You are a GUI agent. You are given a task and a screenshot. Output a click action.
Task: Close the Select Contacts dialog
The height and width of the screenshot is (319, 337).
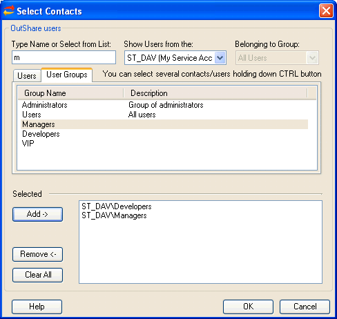pyautogui.click(x=326, y=11)
